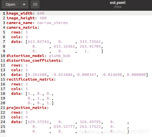Create a new document with the toolbar icon
The width and height of the screenshot is (152, 137).
tap(35, 4)
